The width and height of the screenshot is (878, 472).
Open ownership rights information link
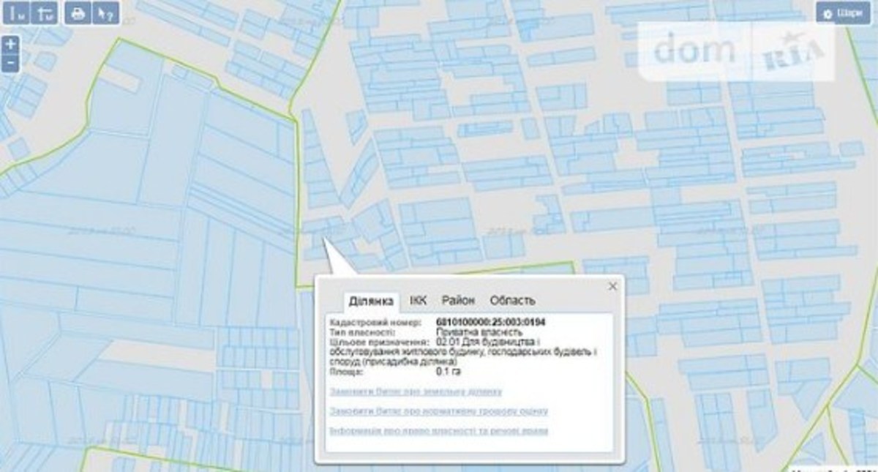(438, 431)
